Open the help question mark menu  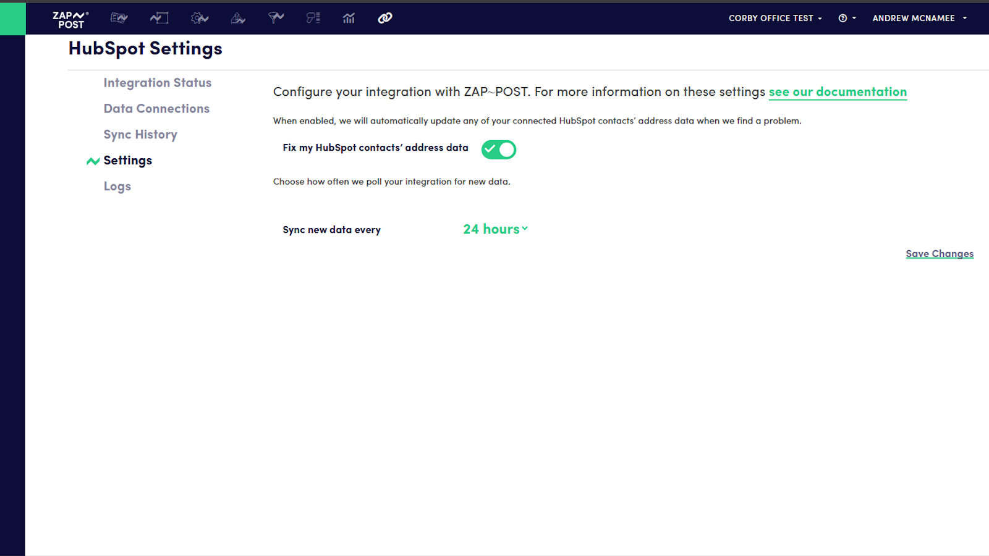click(846, 19)
